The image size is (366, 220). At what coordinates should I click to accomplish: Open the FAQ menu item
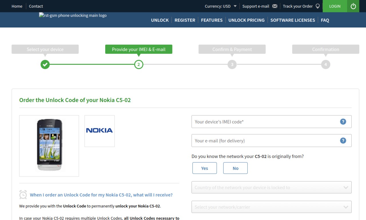point(325,20)
